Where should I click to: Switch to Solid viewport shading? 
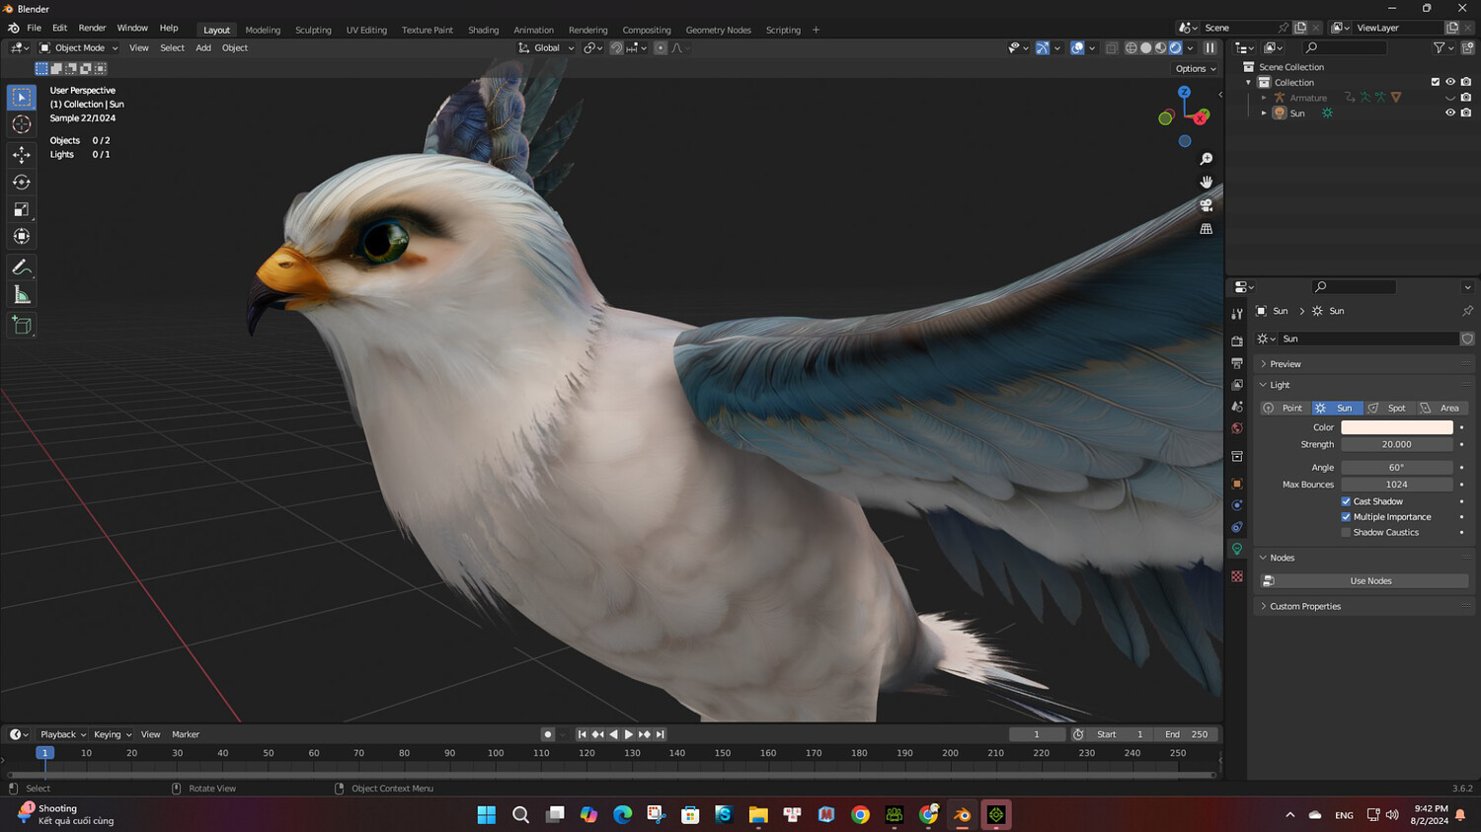[1146, 47]
